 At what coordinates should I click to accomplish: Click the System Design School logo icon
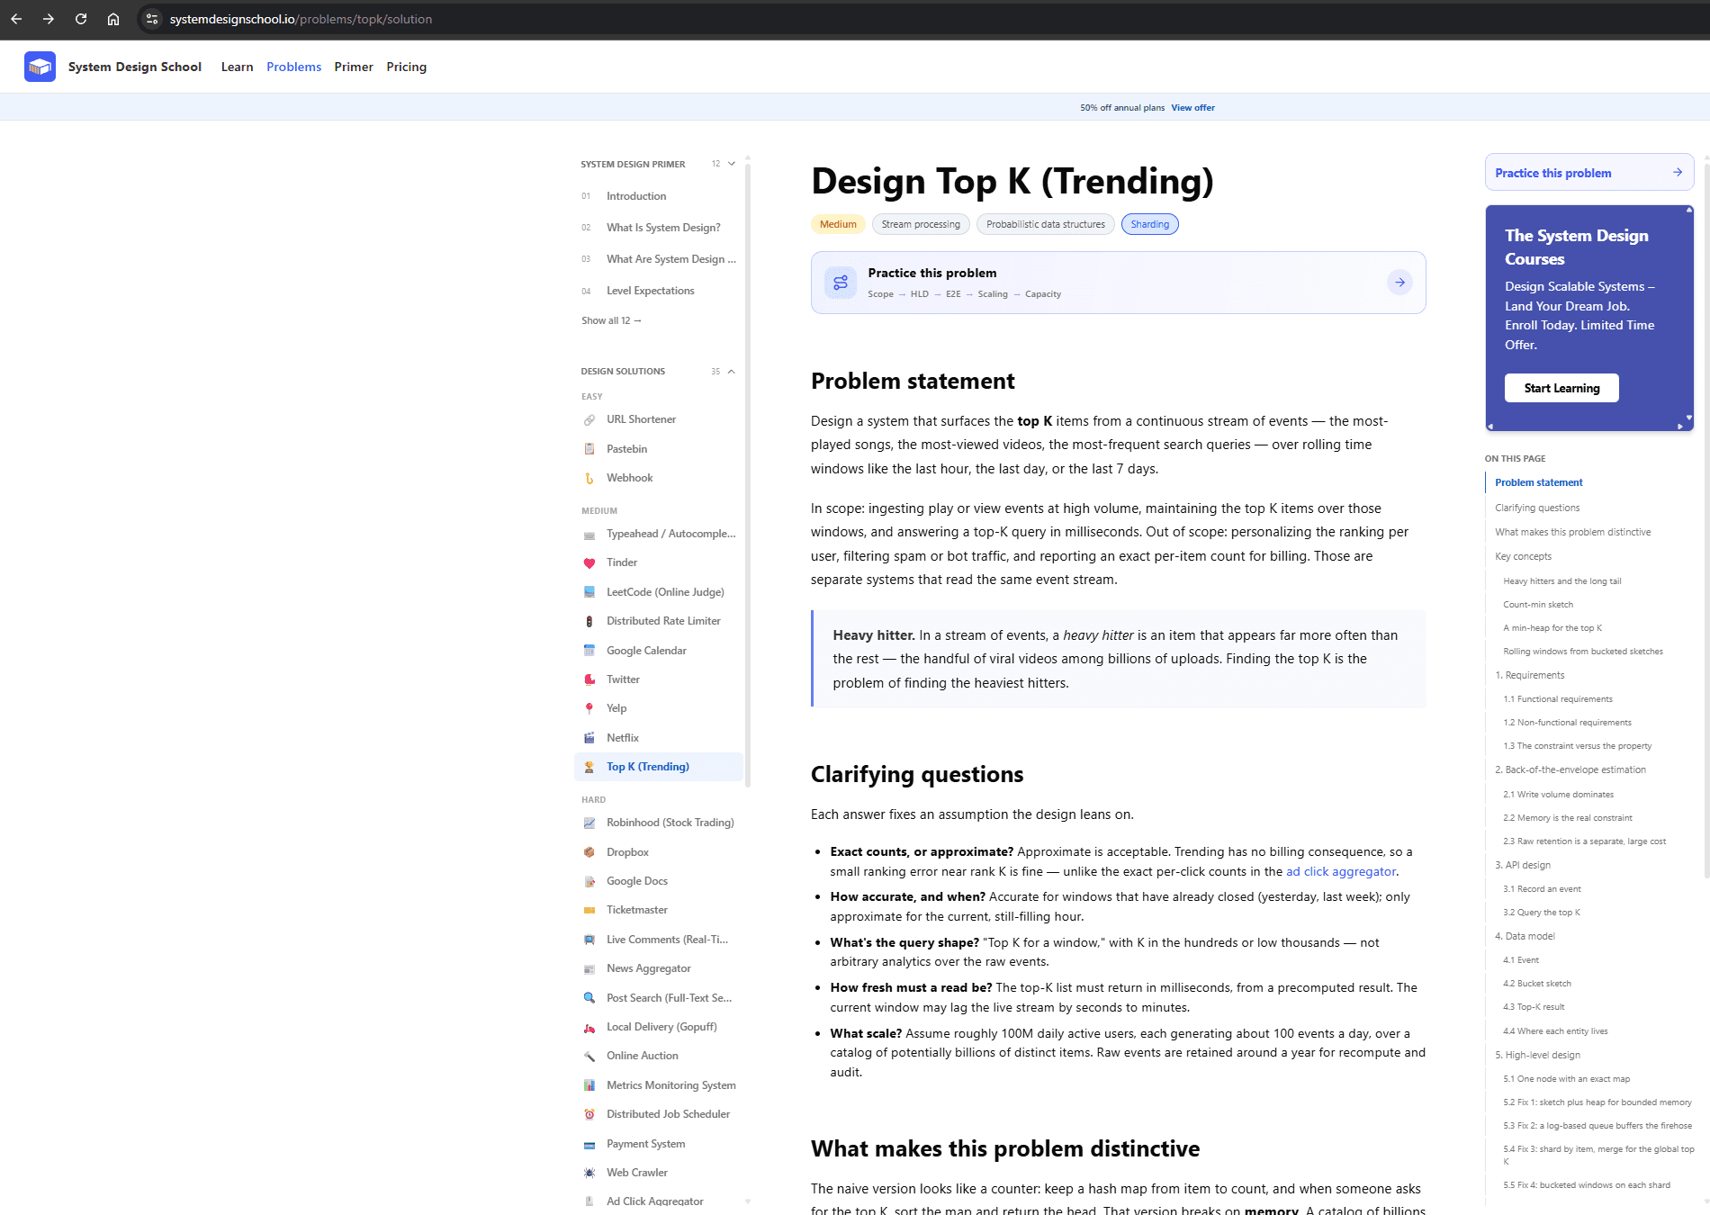[x=40, y=67]
